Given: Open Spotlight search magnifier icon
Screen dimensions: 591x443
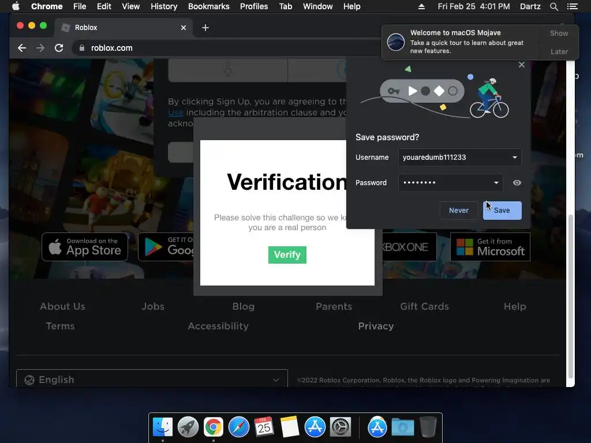Looking at the screenshot, I should [x=553, y=6].
